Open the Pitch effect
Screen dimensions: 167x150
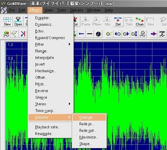51,84
